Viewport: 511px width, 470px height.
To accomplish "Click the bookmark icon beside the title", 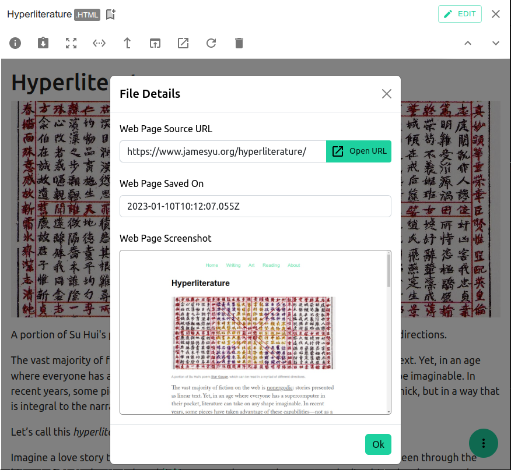I will click(110, 14).
